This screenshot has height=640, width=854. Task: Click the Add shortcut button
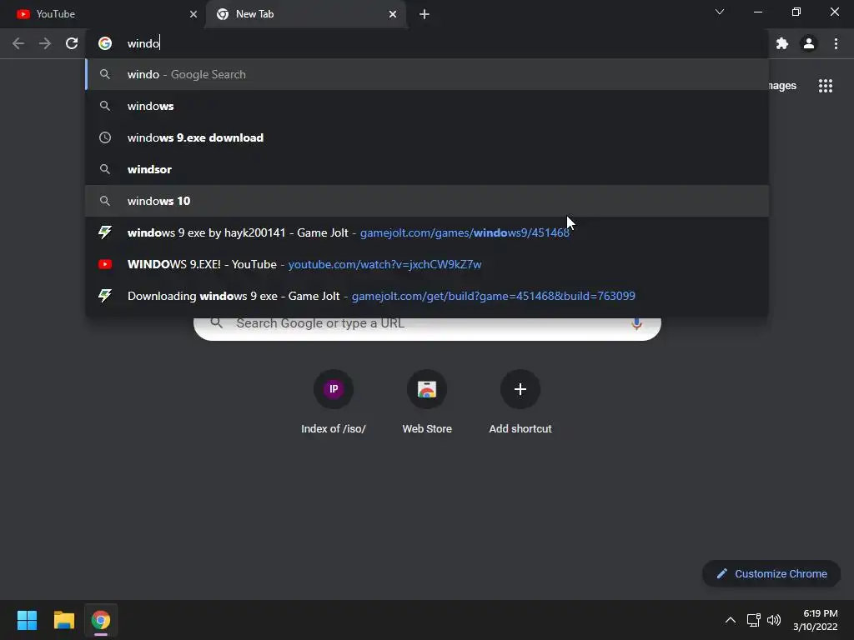pos(520,402)
